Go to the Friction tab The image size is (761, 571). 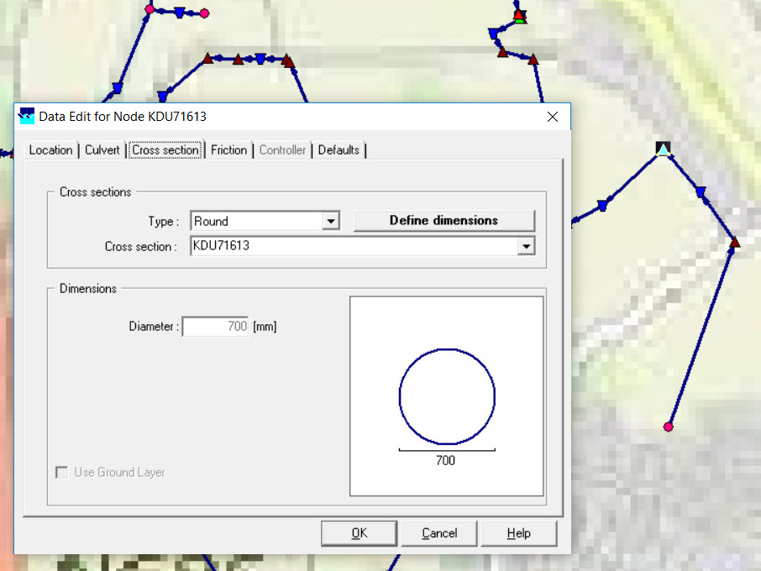point(228,150)
